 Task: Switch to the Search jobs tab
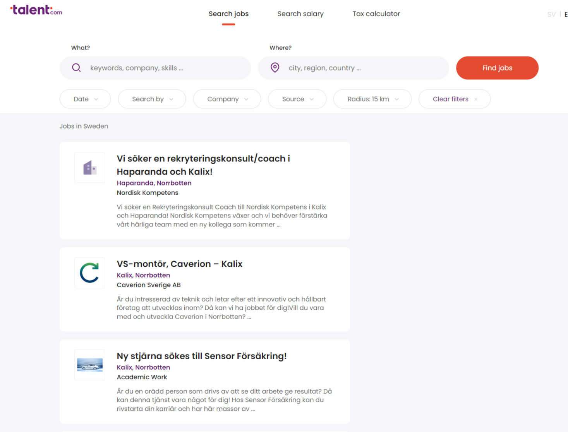point(228,14)
